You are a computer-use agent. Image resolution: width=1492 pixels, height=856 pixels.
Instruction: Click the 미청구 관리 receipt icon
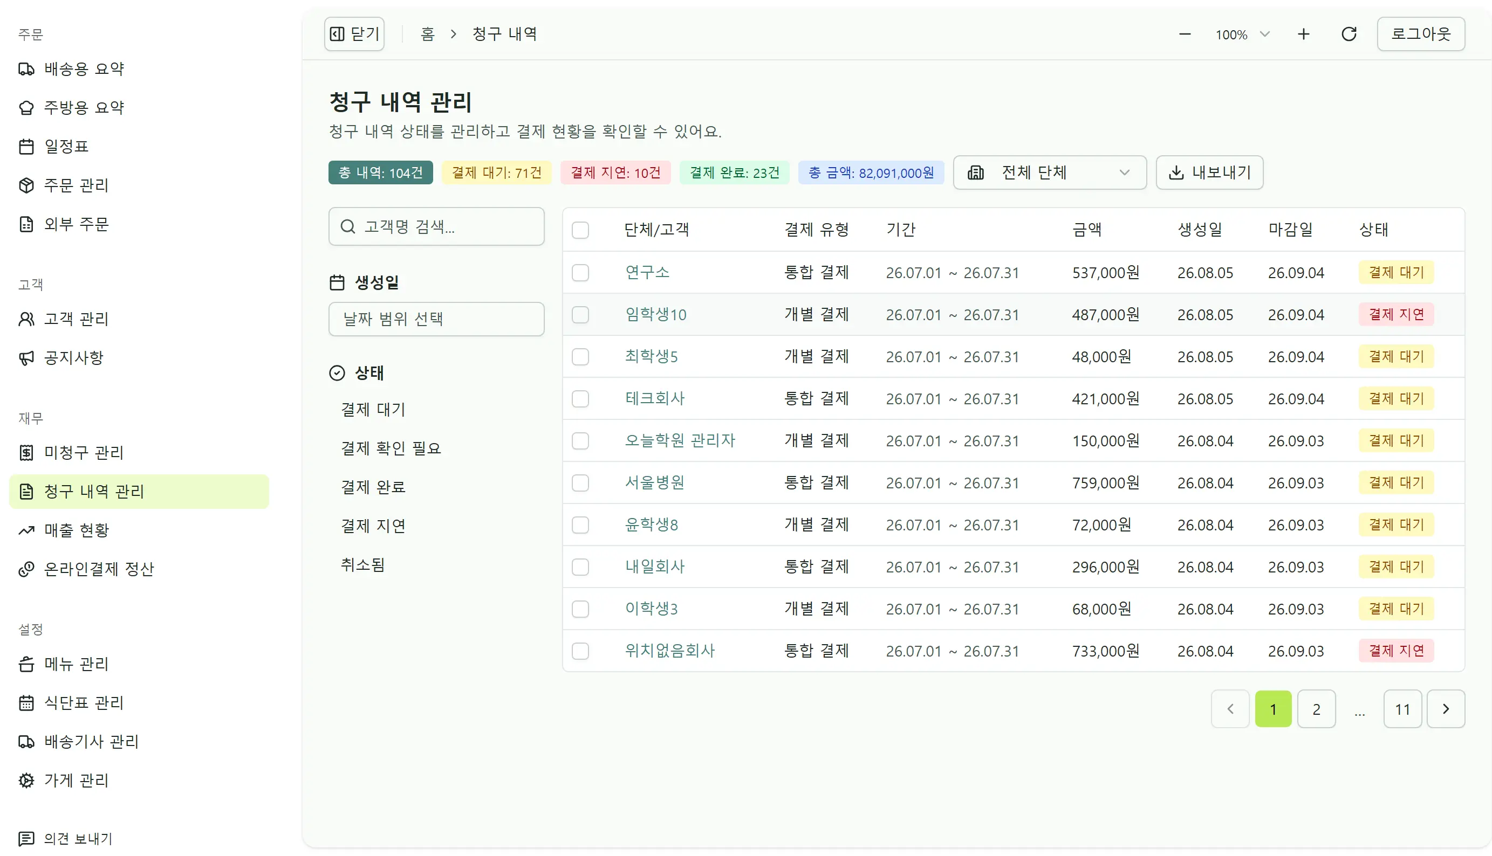[26, 452]
